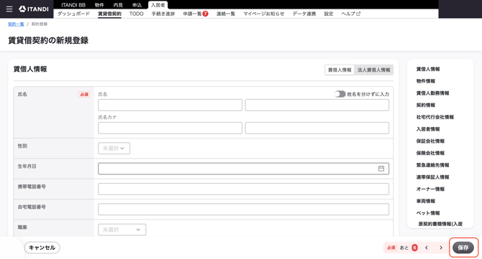
Task: Open calendar icon in 生年月日 field
Action: coord(381,169)
